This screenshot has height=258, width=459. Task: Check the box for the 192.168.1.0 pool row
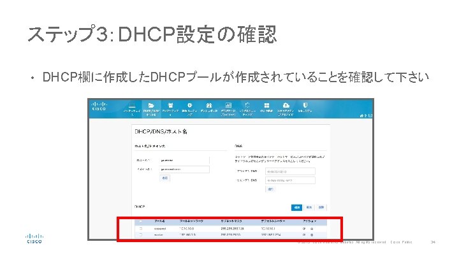pos(141,235)
